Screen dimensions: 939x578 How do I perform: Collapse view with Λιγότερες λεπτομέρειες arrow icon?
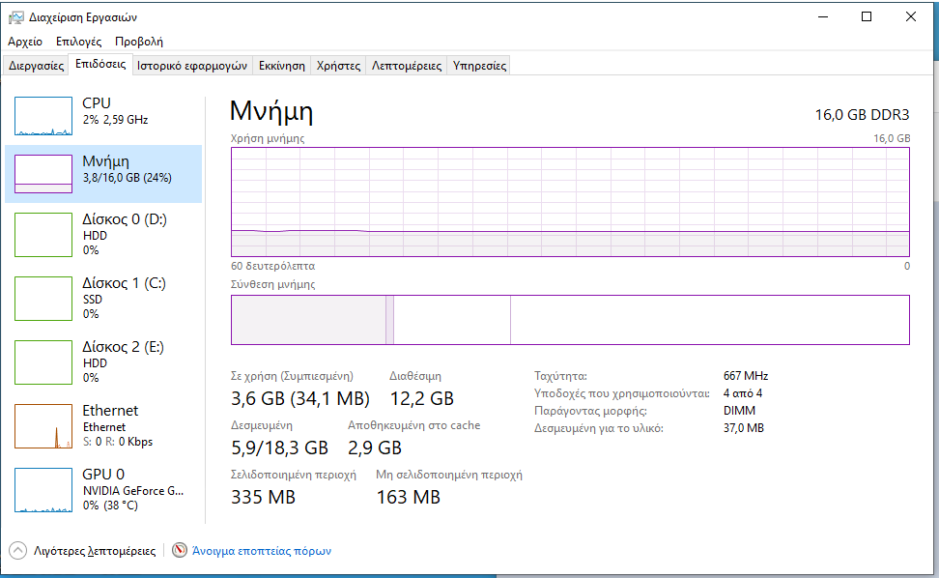pyautogui.click(x=18, y=551)
